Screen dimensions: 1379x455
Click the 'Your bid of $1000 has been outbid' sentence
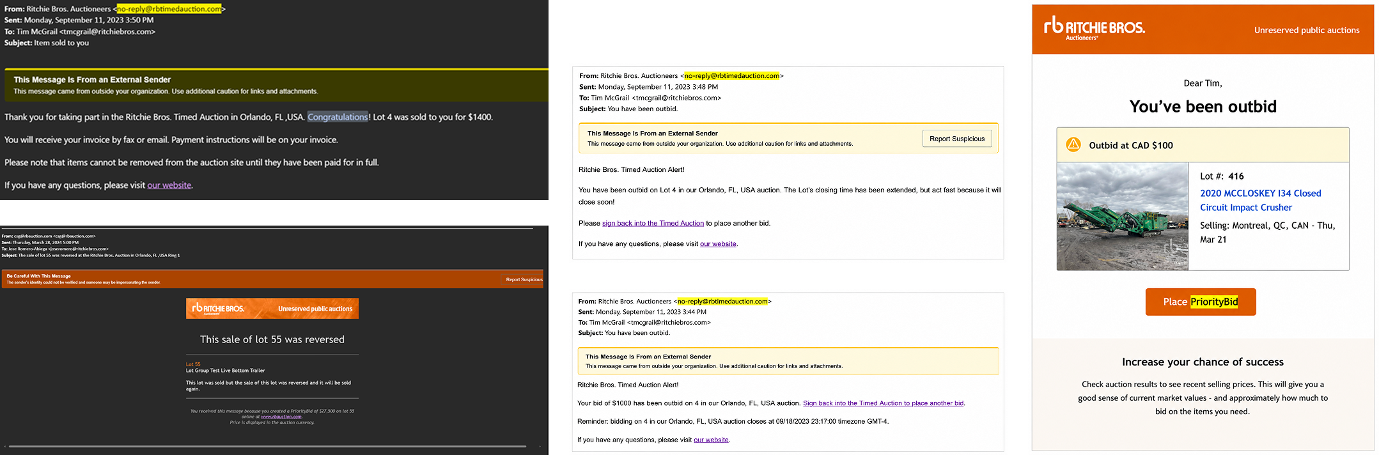click(x=689, y=403)
